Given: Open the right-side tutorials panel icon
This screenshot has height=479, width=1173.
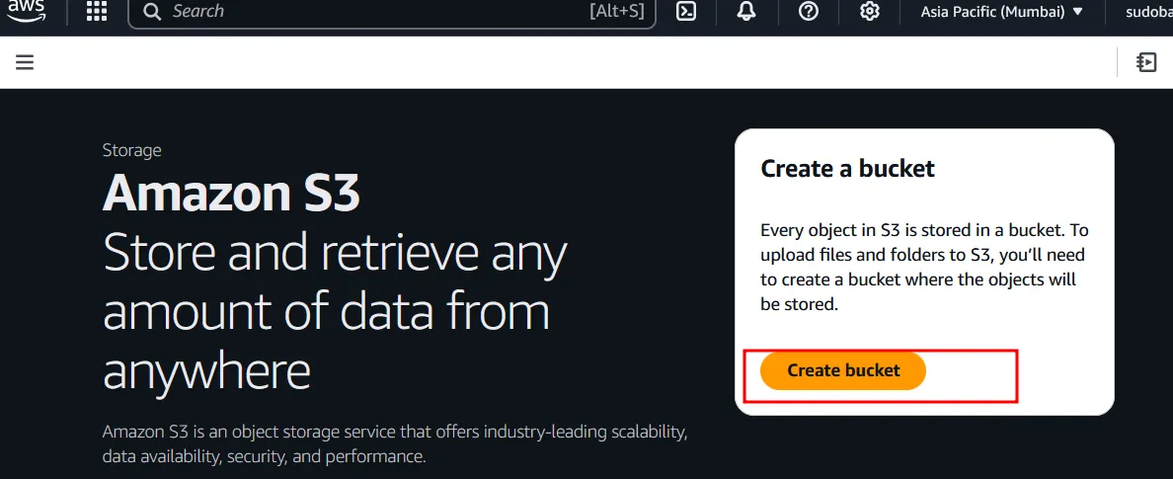Looking at the screenshot, I should coord(1146,62).
